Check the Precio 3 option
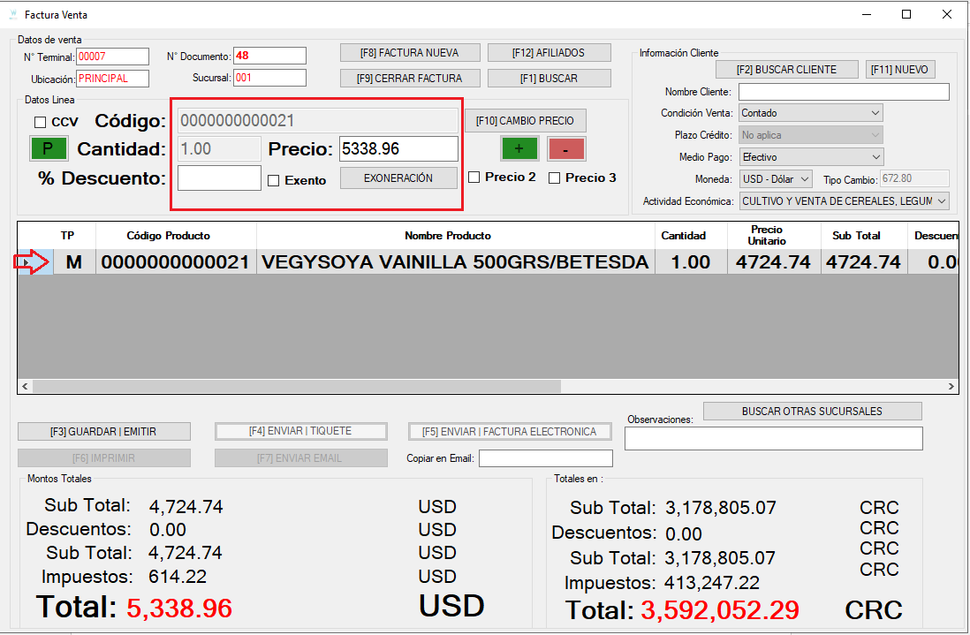The image size is (970, 635). point(554,178)
